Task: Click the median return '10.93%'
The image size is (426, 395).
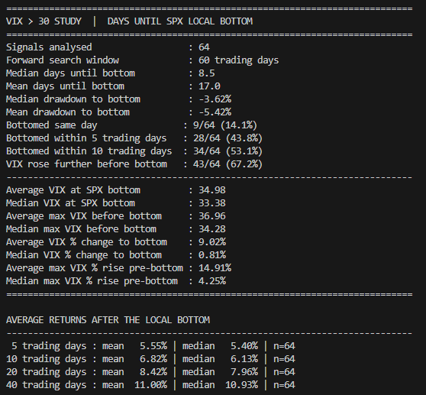Action: point(241,385)
